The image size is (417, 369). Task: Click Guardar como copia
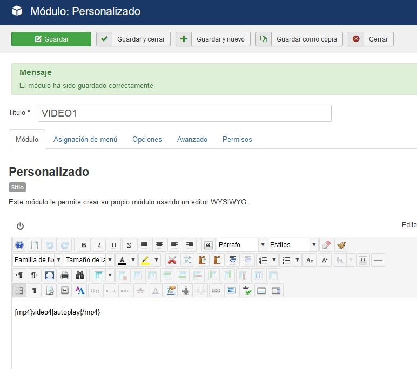tap(299, 39)
